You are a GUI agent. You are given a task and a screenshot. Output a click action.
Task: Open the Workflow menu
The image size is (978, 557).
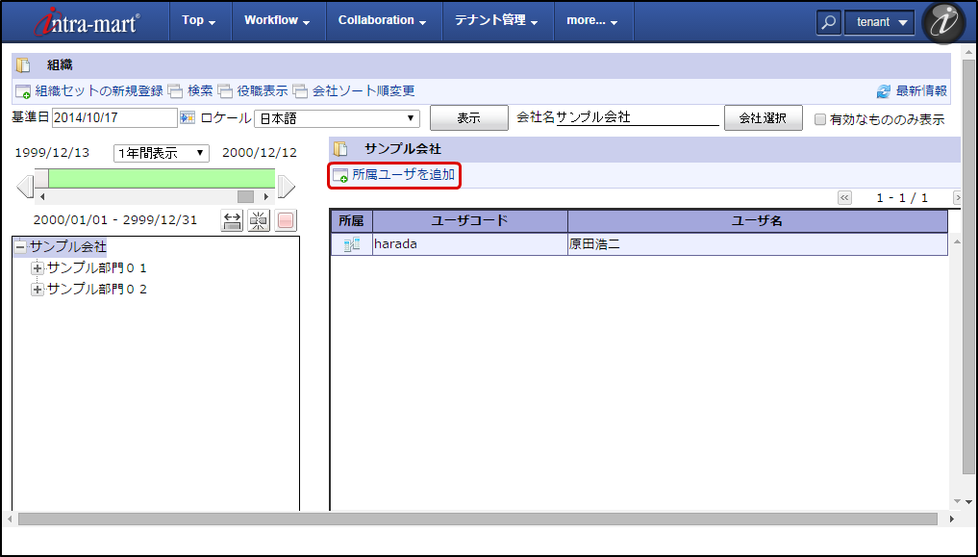click(x=278, y=20)
